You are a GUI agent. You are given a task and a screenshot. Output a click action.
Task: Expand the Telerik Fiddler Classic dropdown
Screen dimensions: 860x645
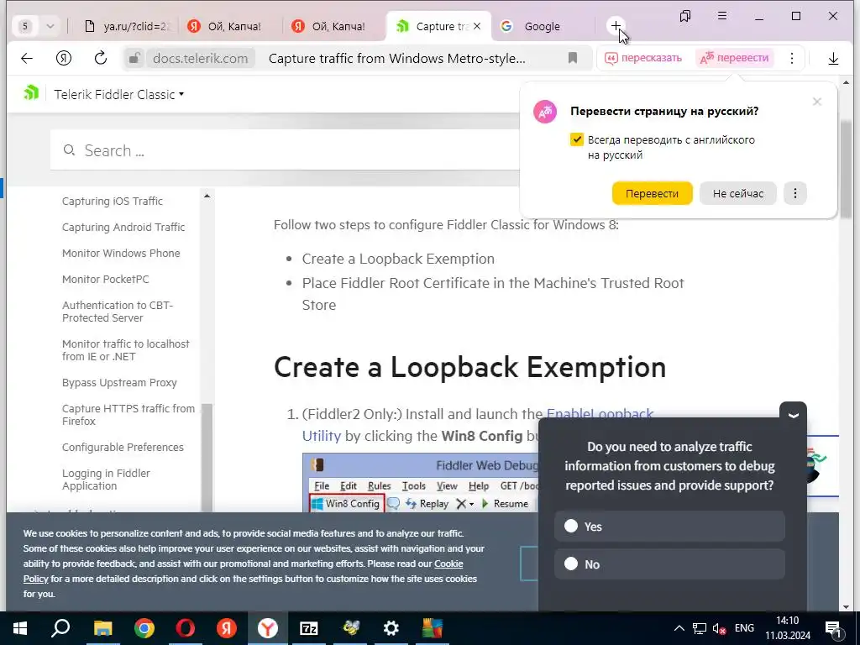pos(119,94)
